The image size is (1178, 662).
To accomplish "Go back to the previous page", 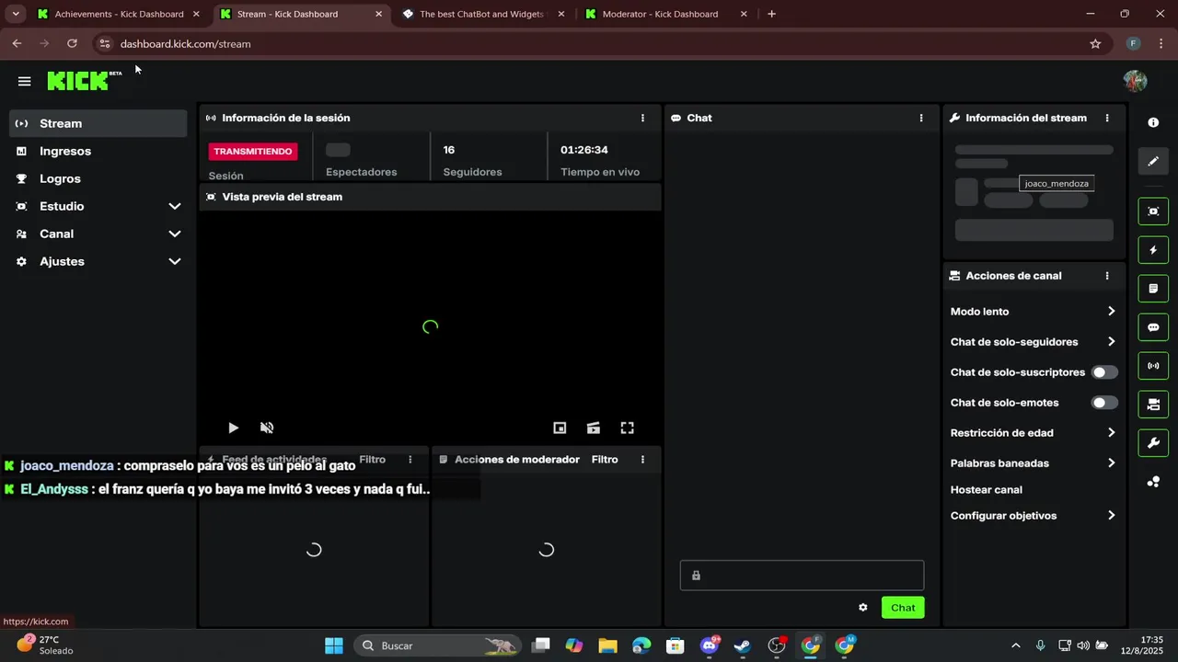I will pos(17,43).
